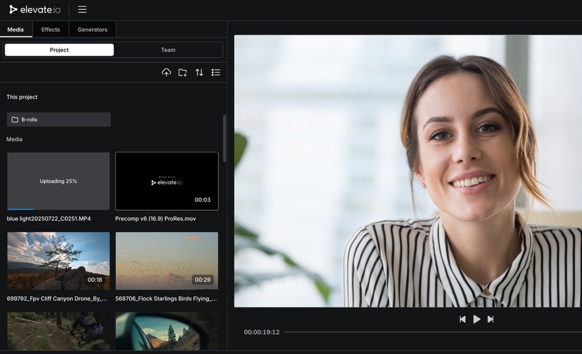Image resolution: width=582 pixels, height=354 pixels.
Task: Toggle playback with the Play button
Action: [476, 319]
